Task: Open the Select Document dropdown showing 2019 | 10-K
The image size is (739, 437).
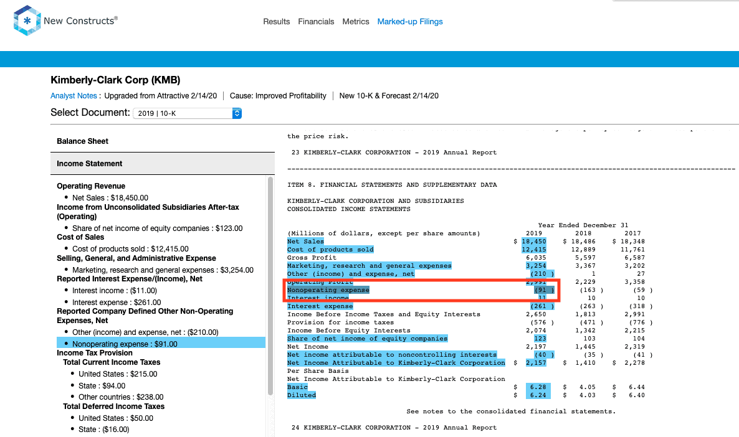Action: [188, 113]
